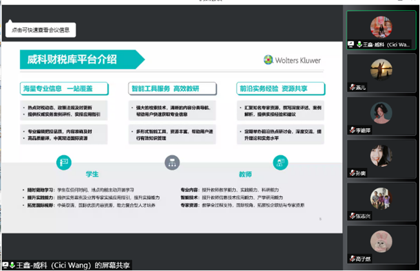Click the slide page number at the lower right
The width and height of the screenshot is (420, 271).
320,219
